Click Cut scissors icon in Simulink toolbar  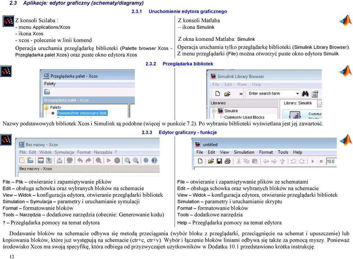[239, 161]
